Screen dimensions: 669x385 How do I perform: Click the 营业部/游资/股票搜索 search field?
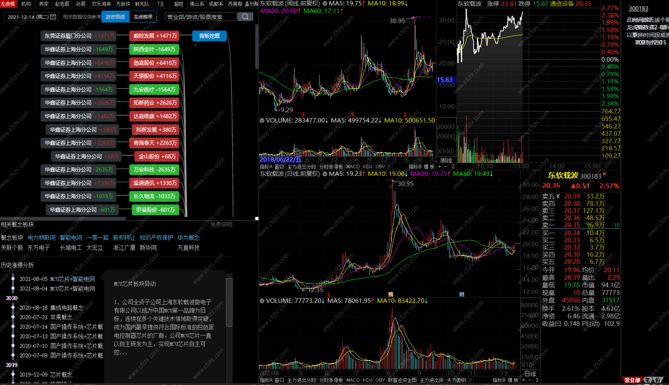coord(200,17)
